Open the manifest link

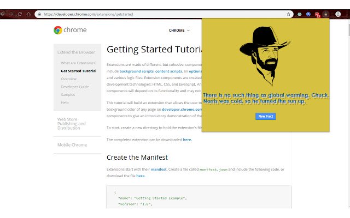[x=159, y=169]
